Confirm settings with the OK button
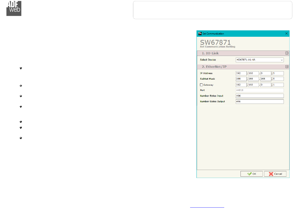Viewport: 303px width, 209px height. coord(251,174)
